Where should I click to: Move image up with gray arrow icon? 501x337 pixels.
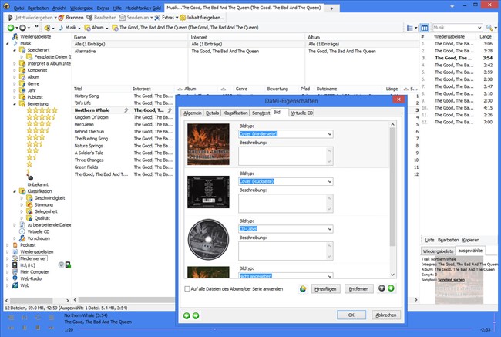click(382, 288)
